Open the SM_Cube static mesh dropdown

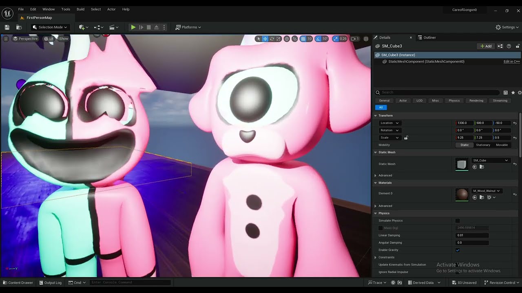(x=491, y=160)
